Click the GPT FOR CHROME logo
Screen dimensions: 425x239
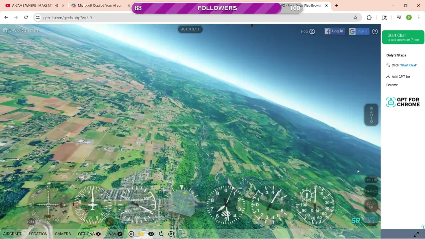(x=403, y=102)
